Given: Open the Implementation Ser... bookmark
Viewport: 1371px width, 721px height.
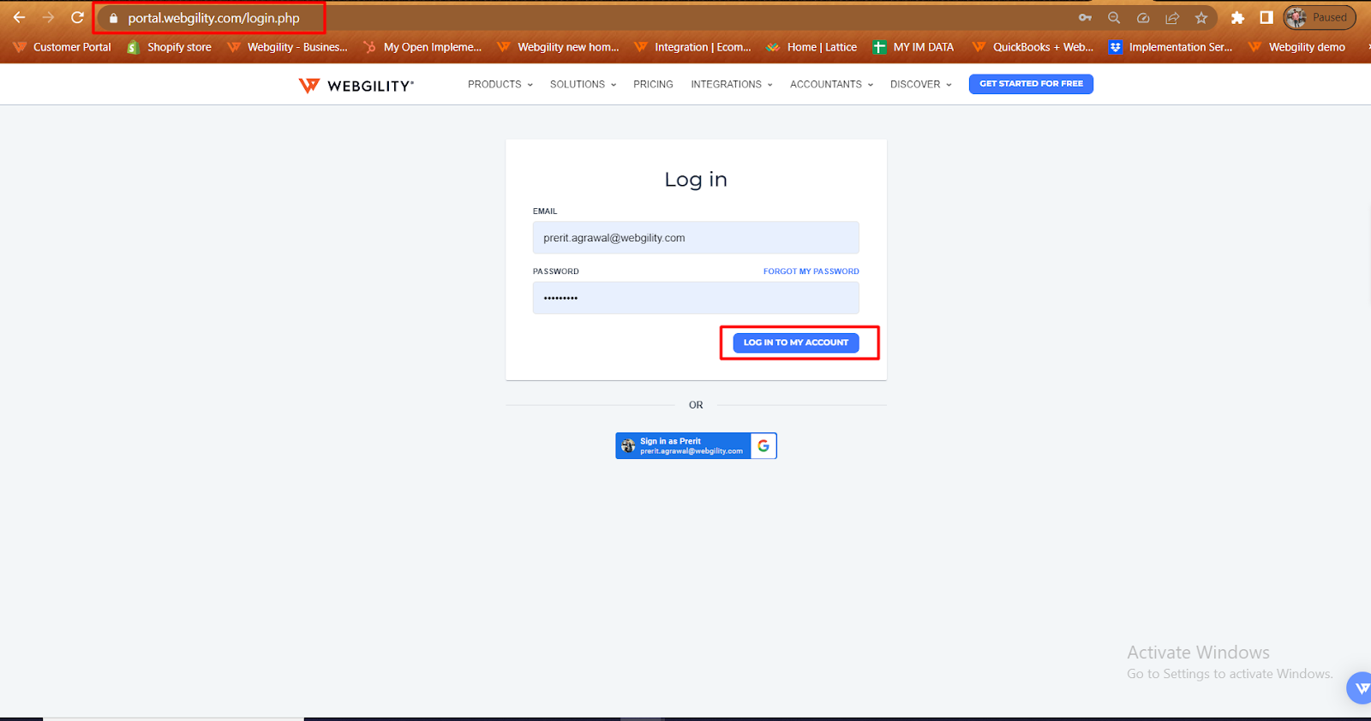Looking at the screenshot, I should 1170,47.
